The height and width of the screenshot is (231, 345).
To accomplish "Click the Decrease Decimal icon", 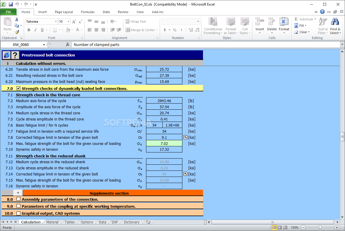I will pos(197,30).
